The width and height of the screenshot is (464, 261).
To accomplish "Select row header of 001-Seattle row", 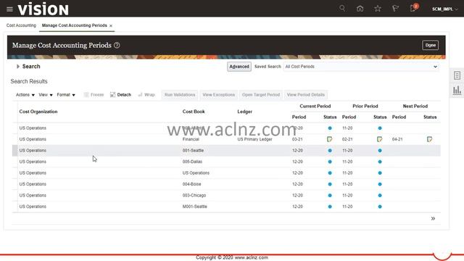I will (x=14, y=151).
